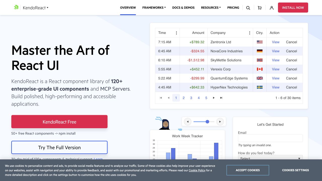View the Zentronix Ltd transaction

[276, 42]
